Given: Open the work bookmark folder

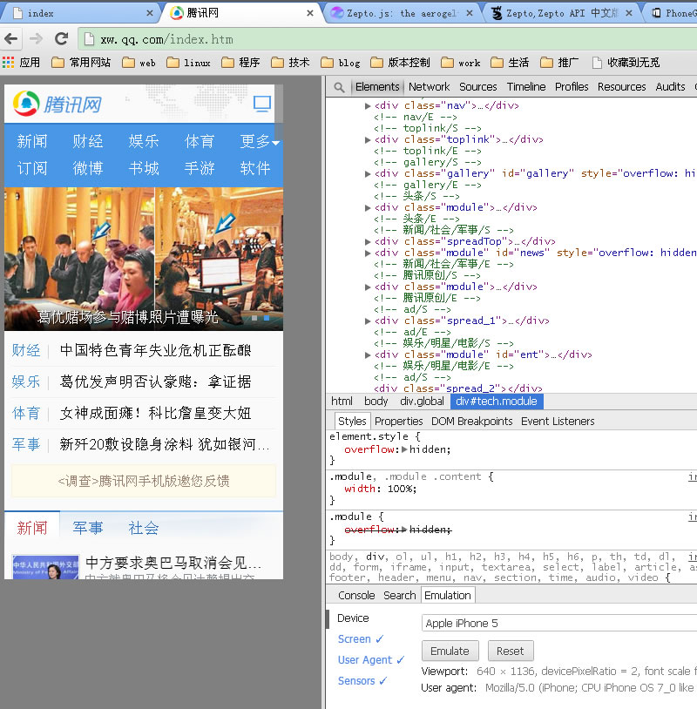Looking at the screenshot, I should pyautogui.click(x=461, y=63).
